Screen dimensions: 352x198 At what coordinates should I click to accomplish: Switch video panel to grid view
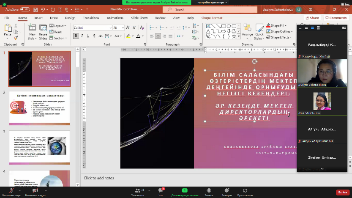point(319,27)
